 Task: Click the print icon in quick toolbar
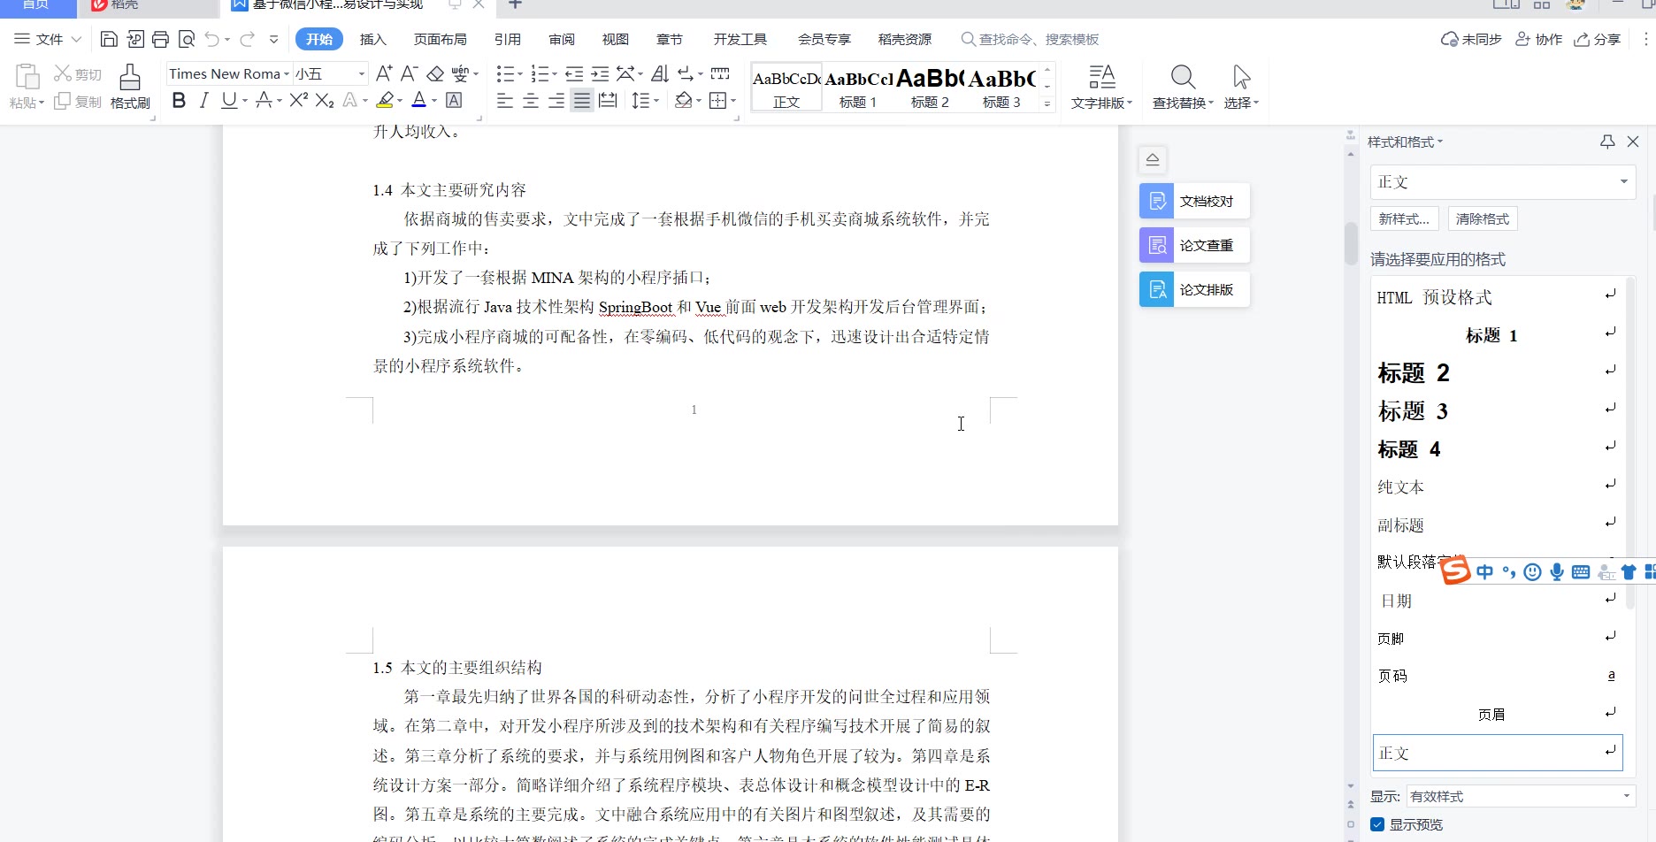click(160, 39)
